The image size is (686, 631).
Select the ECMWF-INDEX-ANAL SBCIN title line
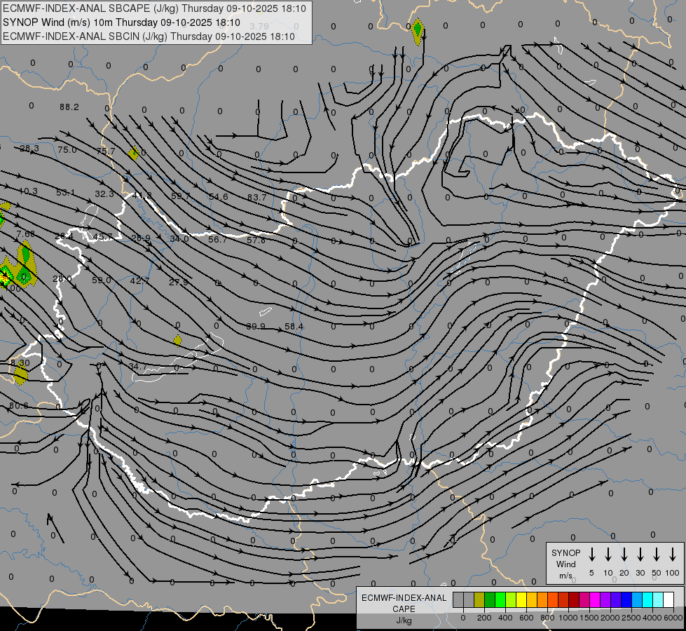(x=149, y=36)
